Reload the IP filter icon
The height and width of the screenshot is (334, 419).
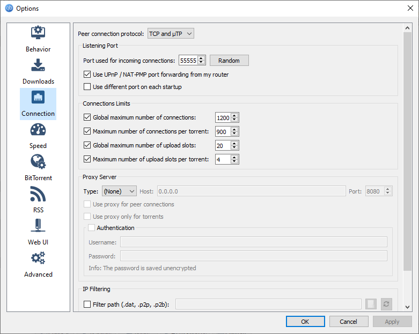tap(386, 304)
